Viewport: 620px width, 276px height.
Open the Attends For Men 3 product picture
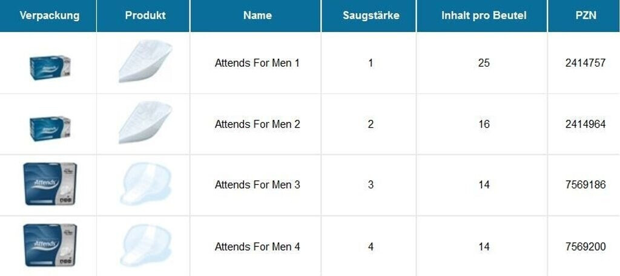point(145,183)
